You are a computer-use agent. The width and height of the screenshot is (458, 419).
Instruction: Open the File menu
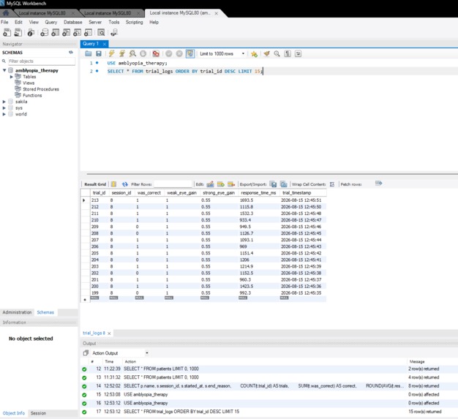click(x=4, y=22)
